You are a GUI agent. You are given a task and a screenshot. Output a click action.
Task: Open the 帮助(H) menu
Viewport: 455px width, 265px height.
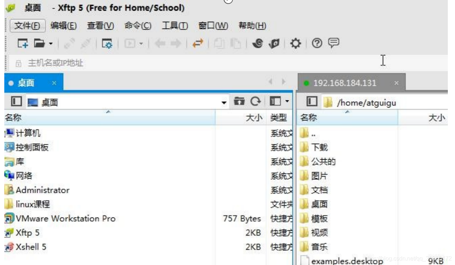pyautogui.click(x=252, y=26)
